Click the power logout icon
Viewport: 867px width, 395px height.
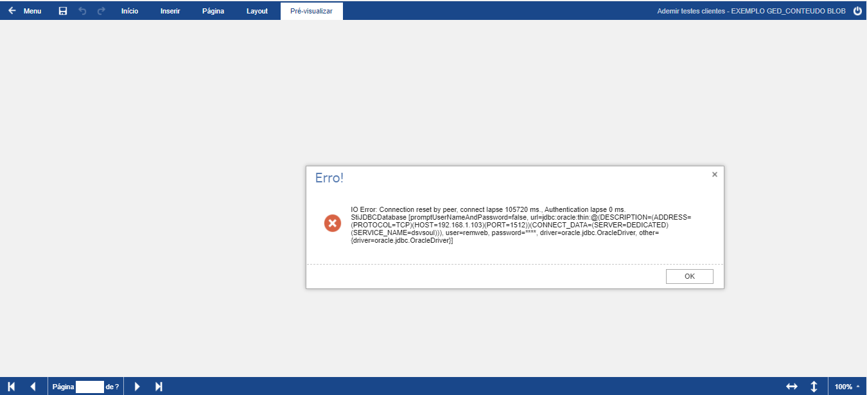857,11
